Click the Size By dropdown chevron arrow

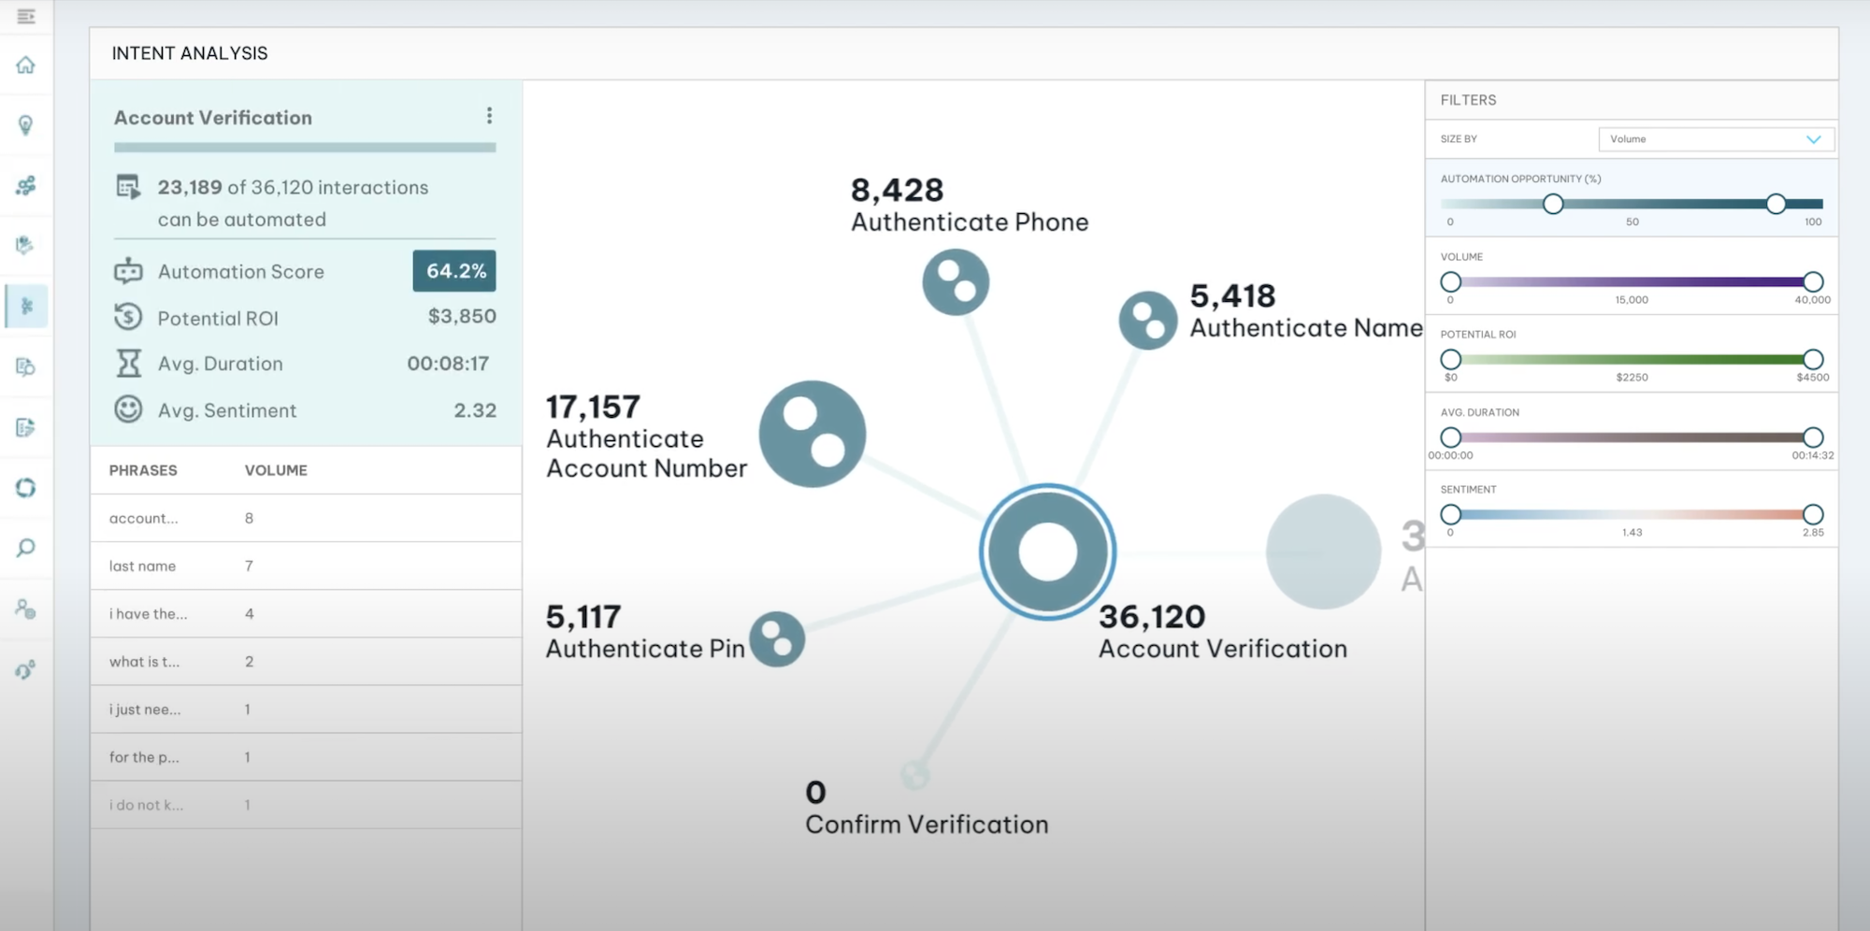(1814, 139)
